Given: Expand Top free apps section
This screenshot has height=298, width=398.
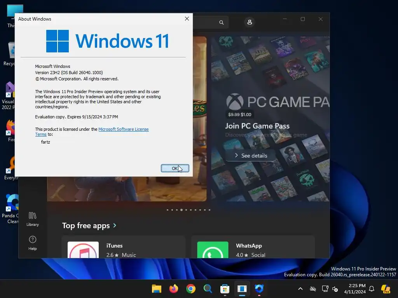Looking at the screenshot, I should pyautogui.click(x=89, y=225).
